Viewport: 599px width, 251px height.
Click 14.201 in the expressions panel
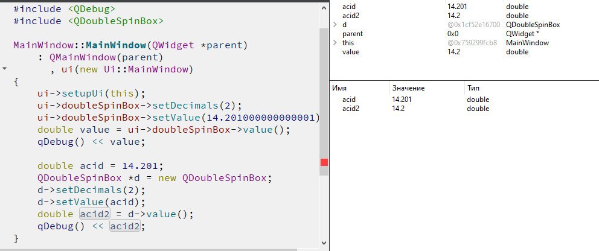click(x=402, y=100)
